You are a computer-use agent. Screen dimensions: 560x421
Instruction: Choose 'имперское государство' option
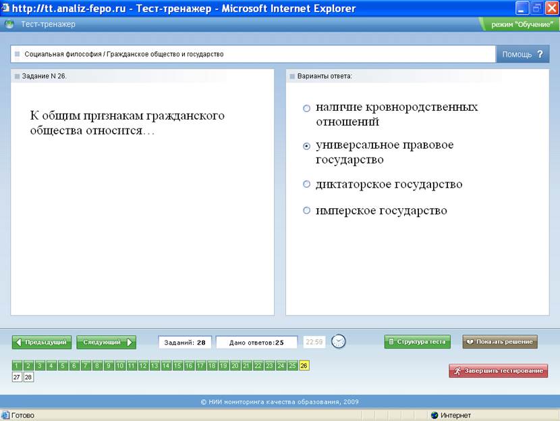[306, 210]
